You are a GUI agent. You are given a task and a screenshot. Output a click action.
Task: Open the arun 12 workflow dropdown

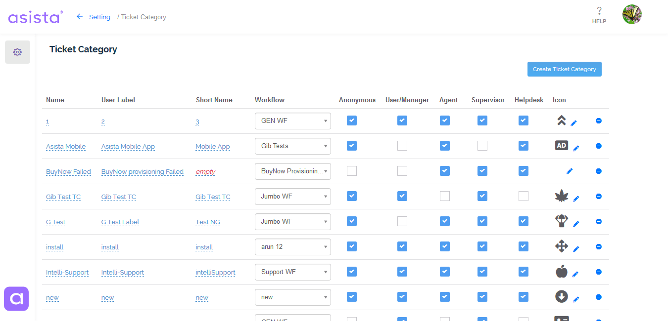[x=293, y=247]
